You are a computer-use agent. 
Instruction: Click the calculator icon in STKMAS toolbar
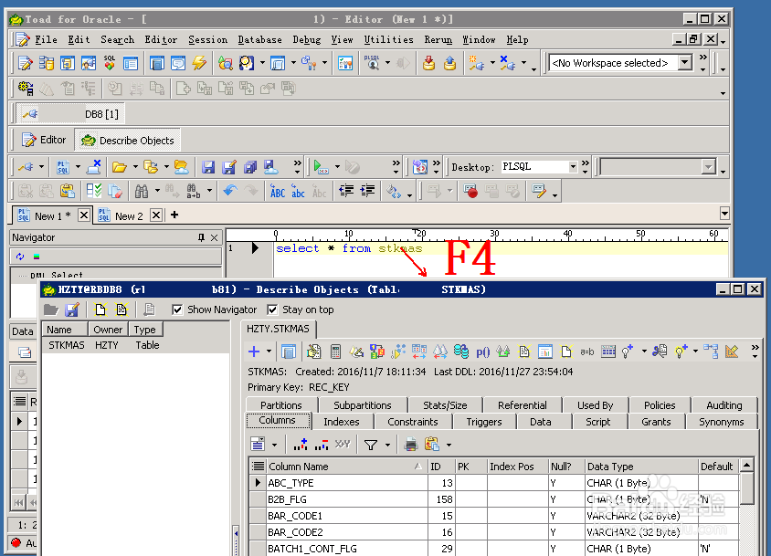coord(335,351)
